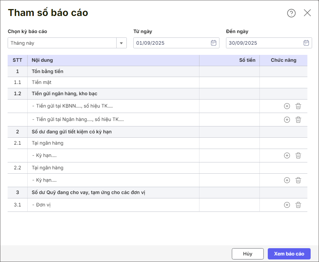Delete the second Kỳ hạn row
The height and width of the screenshot is (262, 319).
[298, 180]
